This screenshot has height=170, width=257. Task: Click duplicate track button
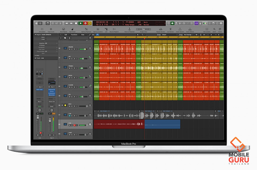[x=65, y=38]
